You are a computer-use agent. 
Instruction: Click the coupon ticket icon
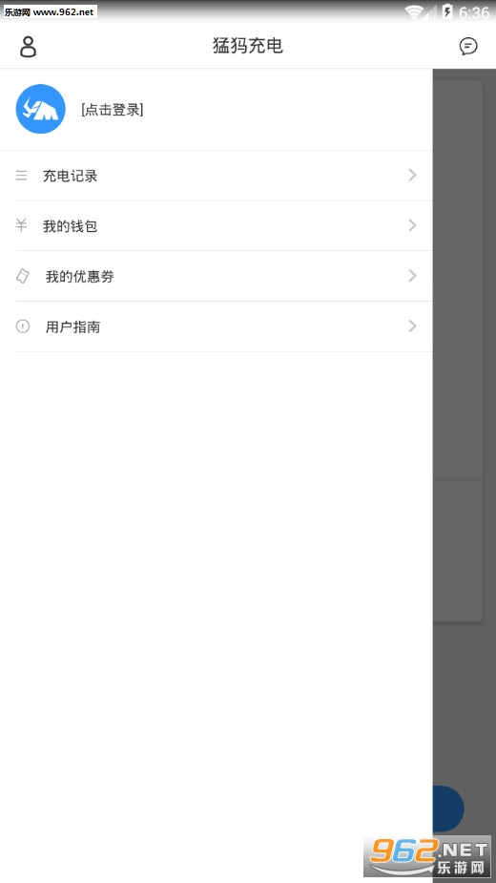23,276
